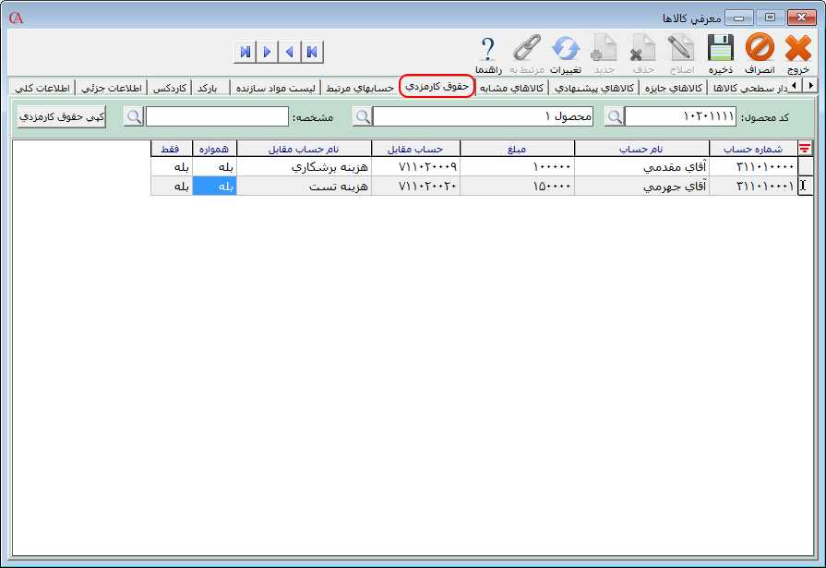Click the اصلاح (Edit) pencil icon

(x=681, y=48)
